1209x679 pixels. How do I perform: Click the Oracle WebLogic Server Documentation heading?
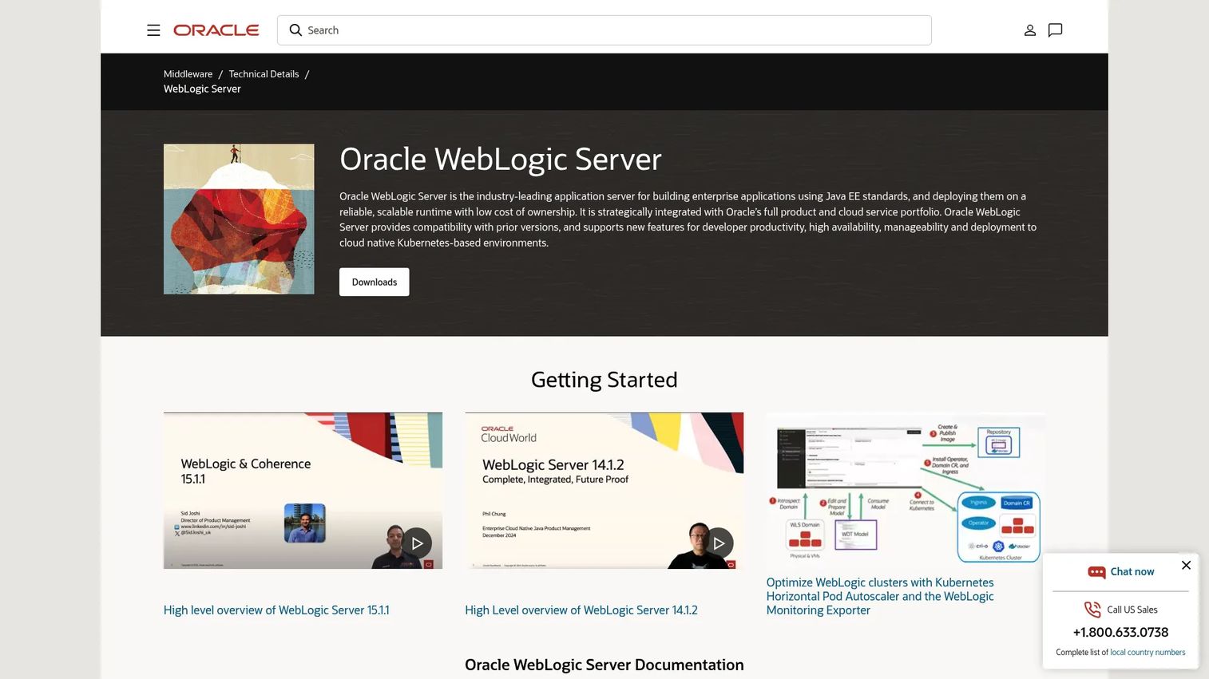[604, 665]
